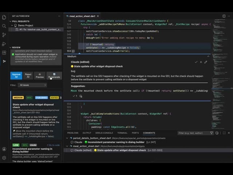Screen dimensions: 233x175
Task: Open Source Control icon in activity bar
Action: (x=4, y=35)
